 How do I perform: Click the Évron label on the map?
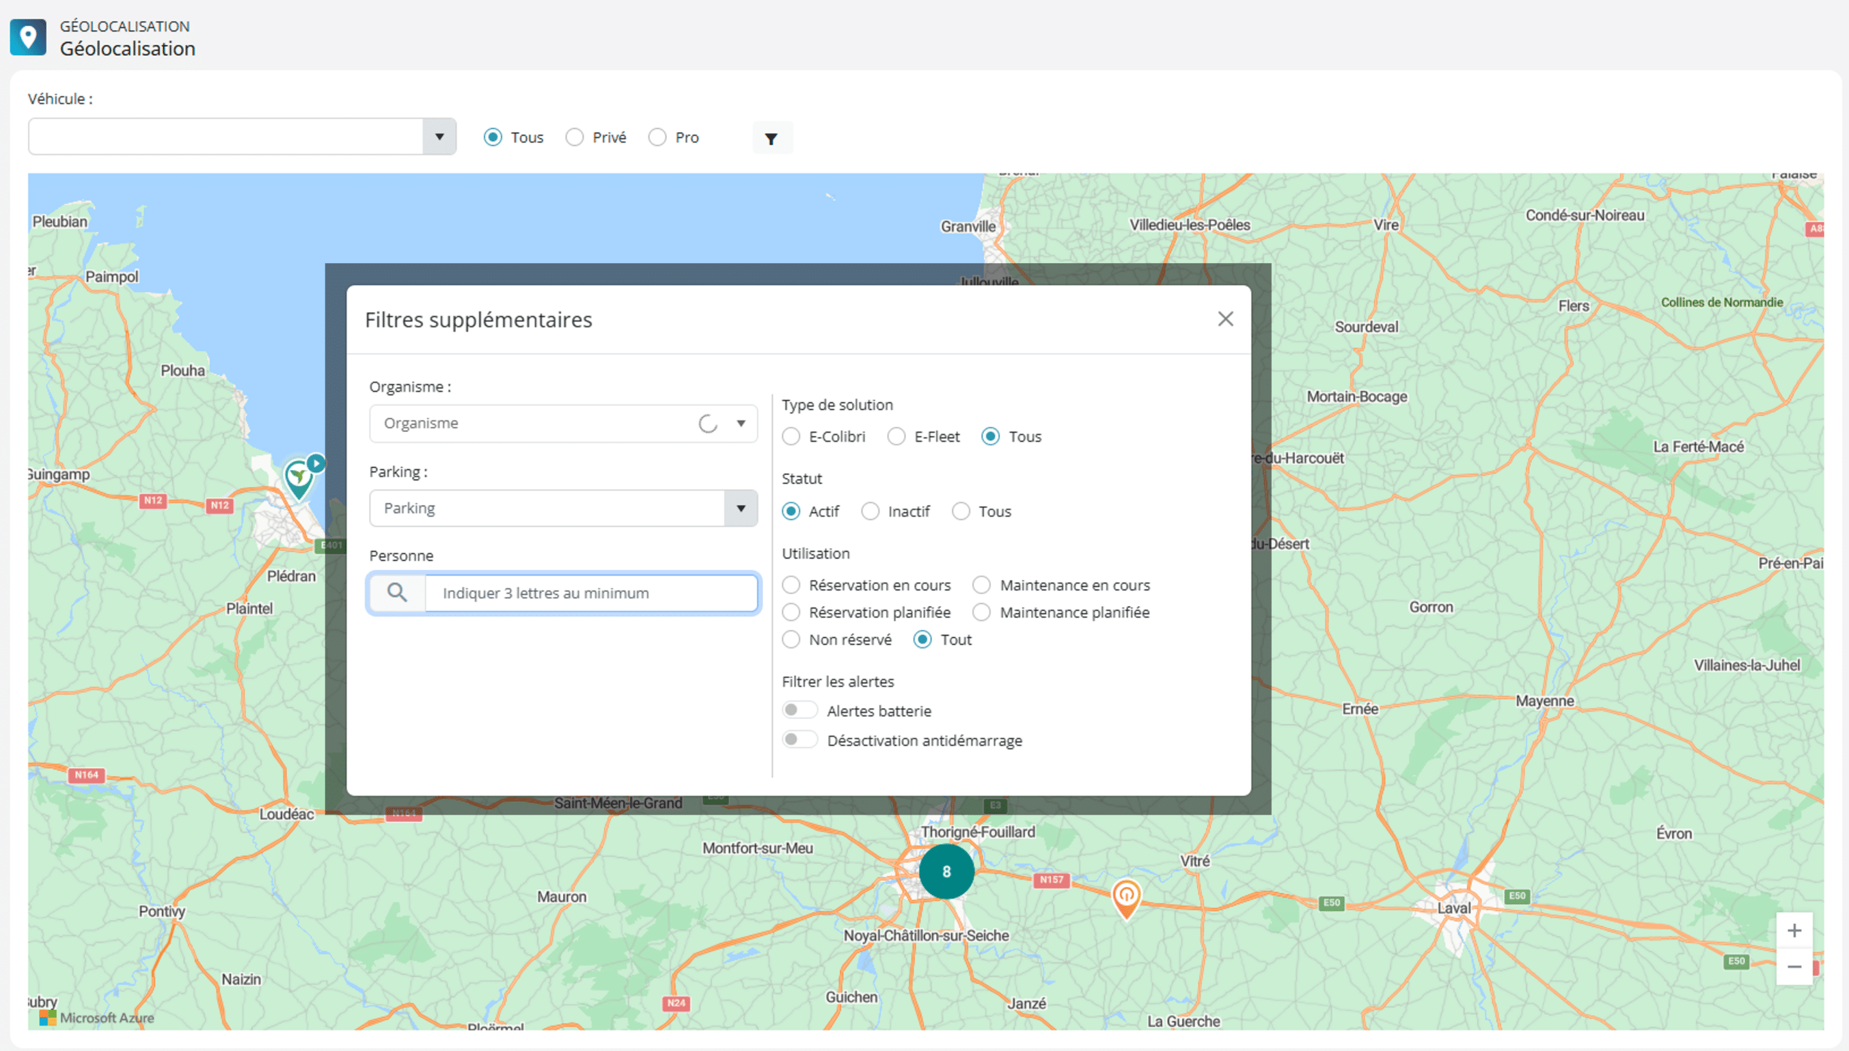pyautogui.click(x=1674, y=834)
